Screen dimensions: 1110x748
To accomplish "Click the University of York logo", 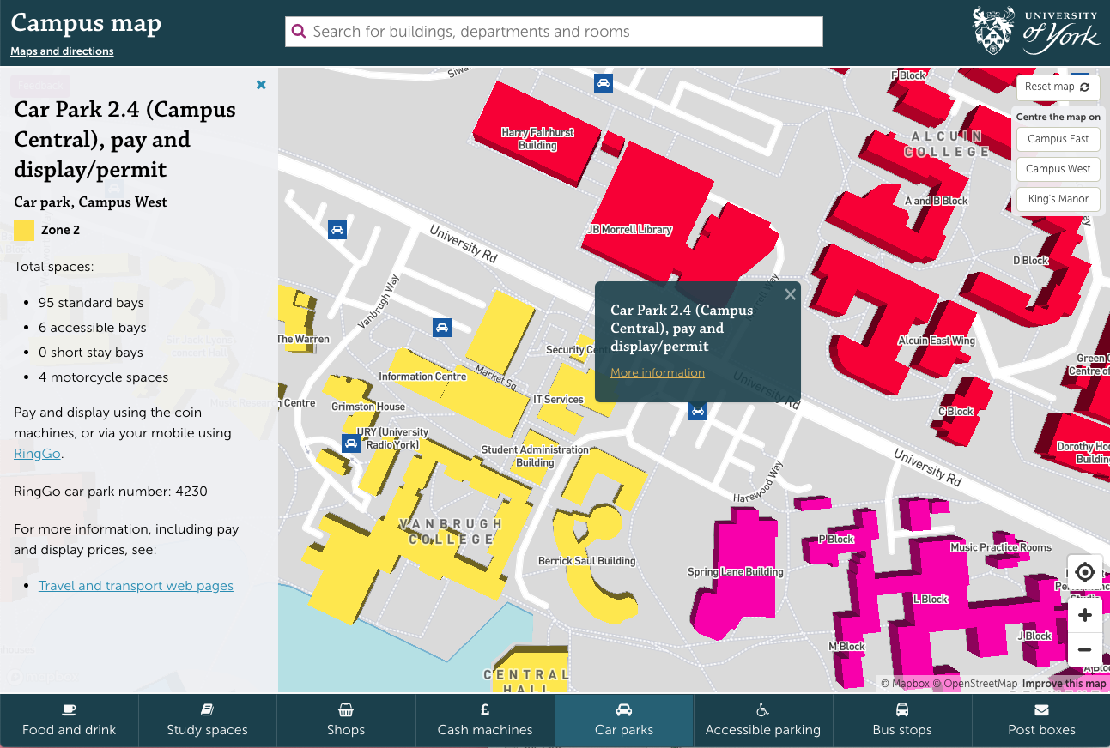I will tap(1034, 31).
